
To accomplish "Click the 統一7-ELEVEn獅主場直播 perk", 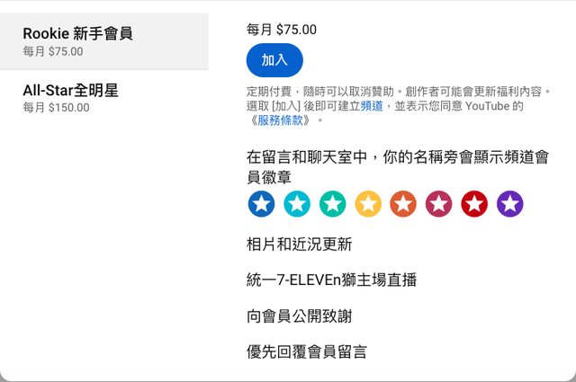I will pyautogui.click(x=331, y=280).
